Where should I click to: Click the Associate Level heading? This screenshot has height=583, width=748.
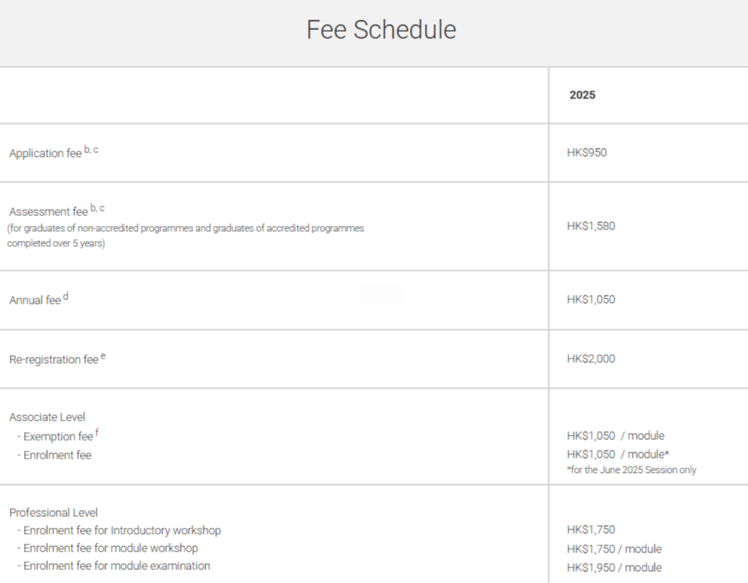click(47, 417)
